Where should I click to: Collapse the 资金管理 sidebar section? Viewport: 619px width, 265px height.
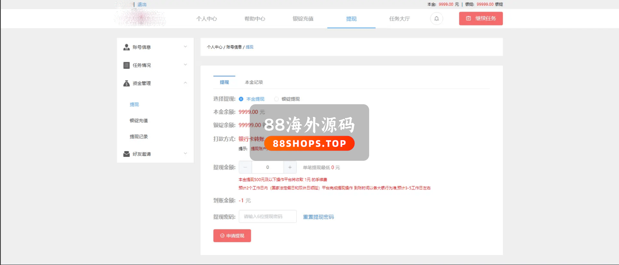[185, 83]
